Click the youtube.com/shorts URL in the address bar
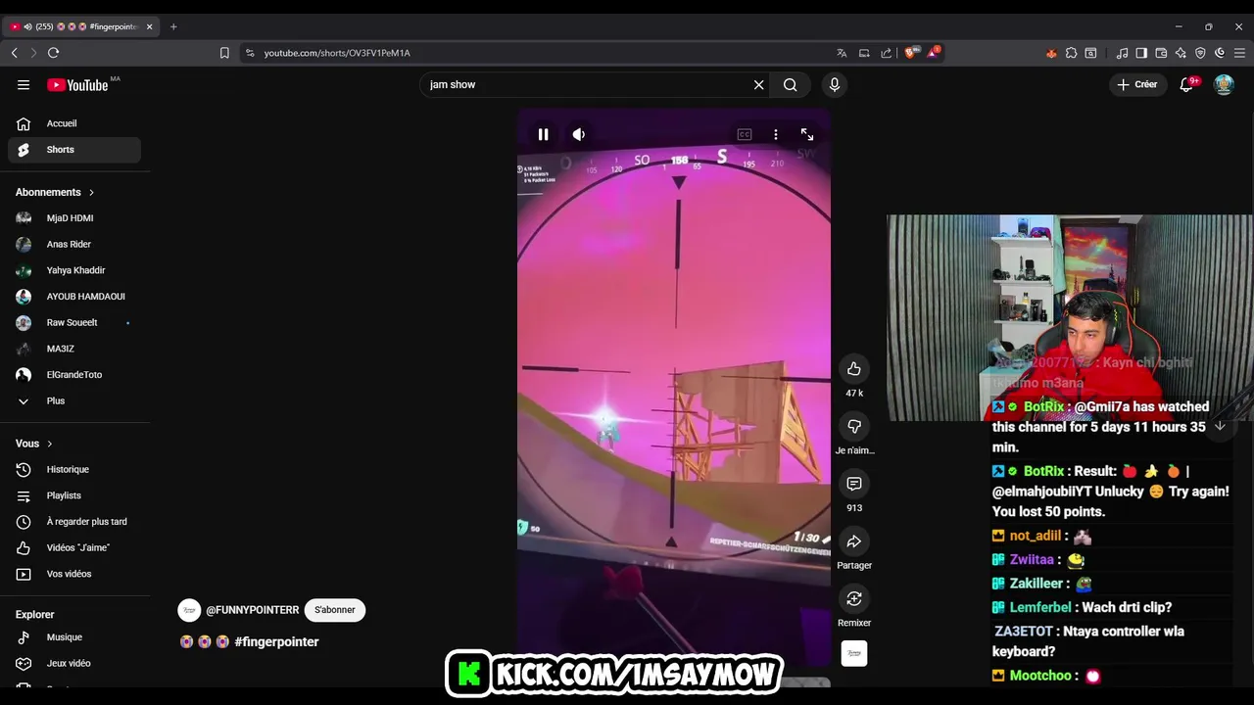 tap(337, 53)
